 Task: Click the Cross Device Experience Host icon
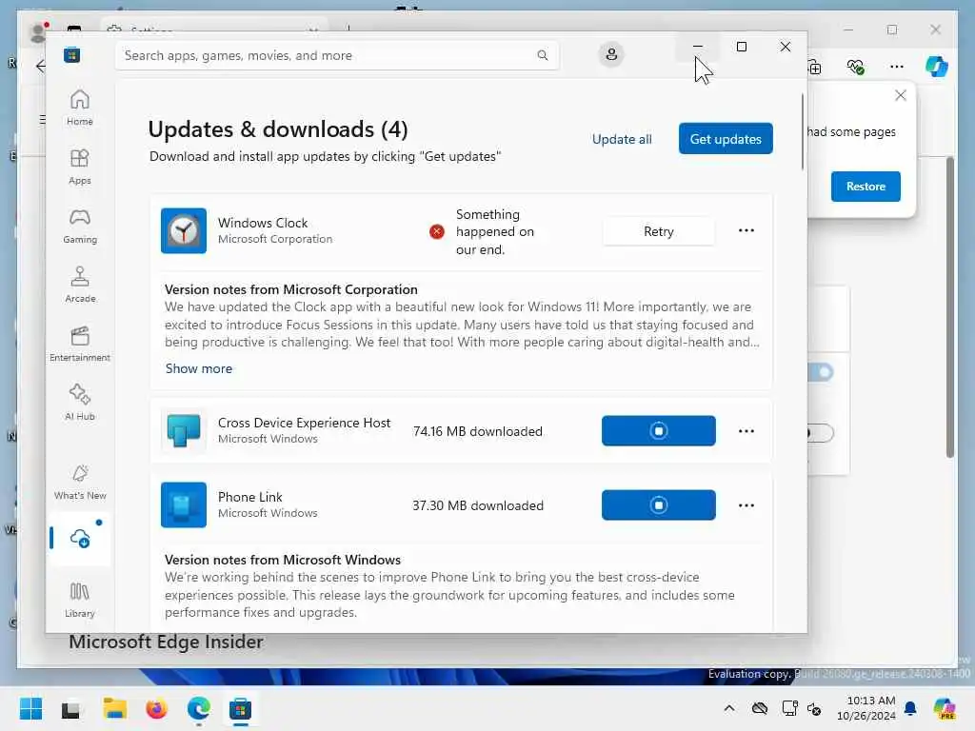(x=184, y=430)
